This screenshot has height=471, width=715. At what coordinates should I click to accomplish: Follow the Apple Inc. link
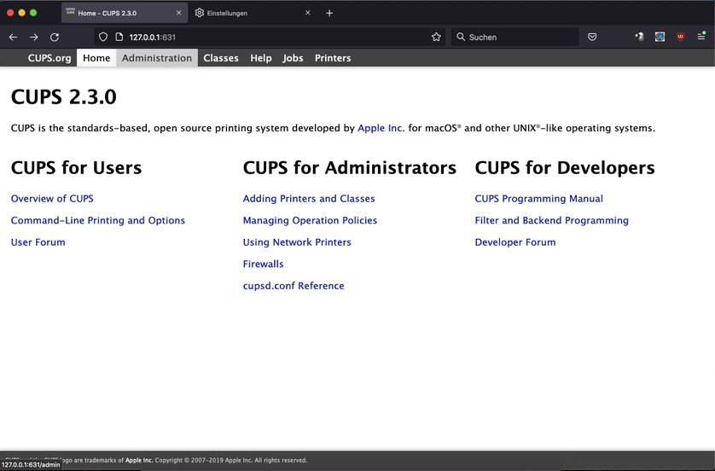click(x=381, y=128)
